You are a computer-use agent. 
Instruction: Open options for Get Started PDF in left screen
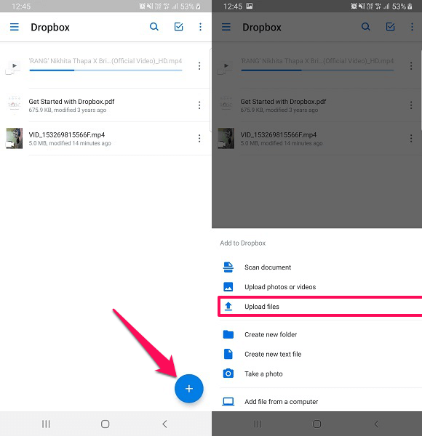tap(199, 105)
